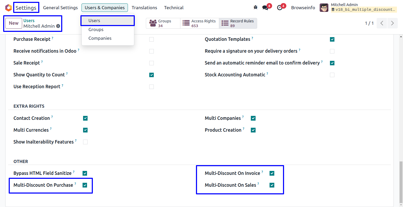Expand the Technical menu
The height and width of the screenshot is (207, 403).
coord(174,8)
